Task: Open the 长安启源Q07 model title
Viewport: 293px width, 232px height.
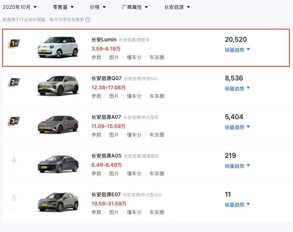Action: [106, 78]
